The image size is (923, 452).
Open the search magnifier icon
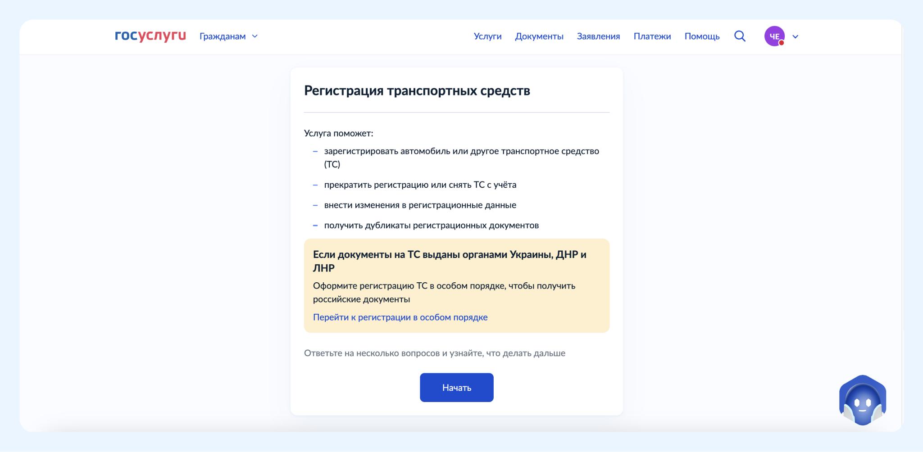(740, 36)
